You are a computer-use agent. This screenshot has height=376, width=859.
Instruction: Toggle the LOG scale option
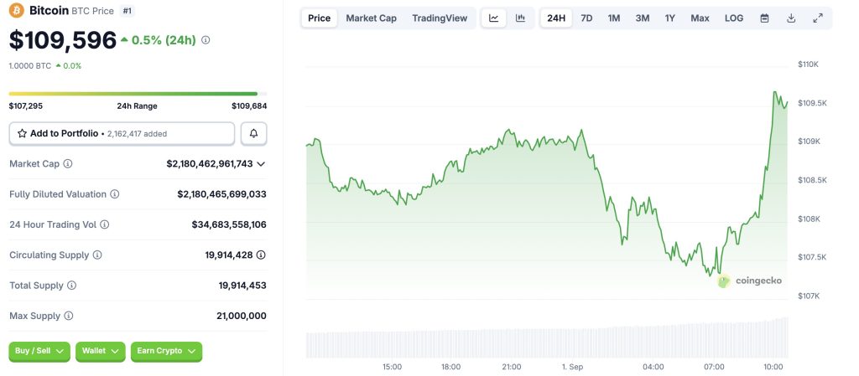coord(734,18)
